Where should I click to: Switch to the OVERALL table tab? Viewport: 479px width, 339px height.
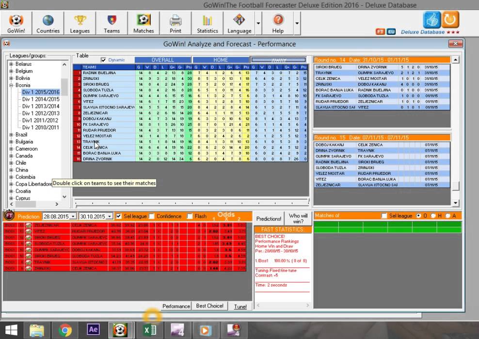coord(163,60)
